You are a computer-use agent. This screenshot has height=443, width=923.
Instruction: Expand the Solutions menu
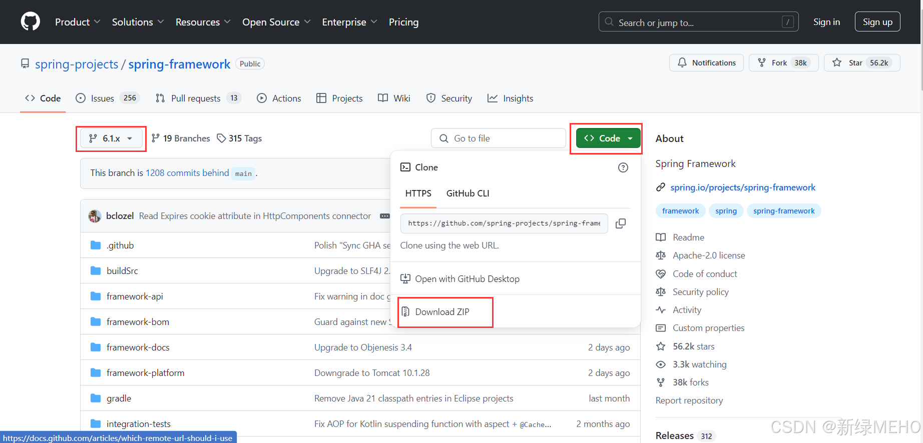138,22
